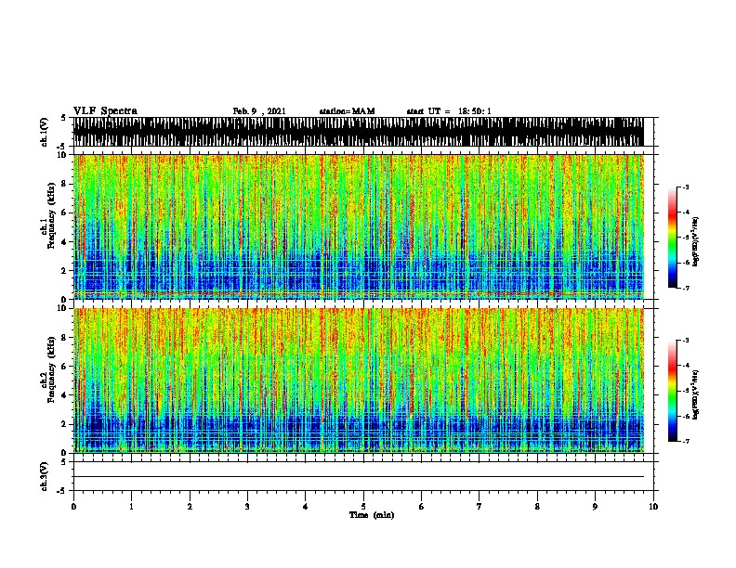Click the ch.1 spectrogram color scale bar
This screenshot has height=568, width=736.
coord(672,238)
